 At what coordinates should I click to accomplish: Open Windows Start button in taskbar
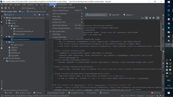click(169, 2)
